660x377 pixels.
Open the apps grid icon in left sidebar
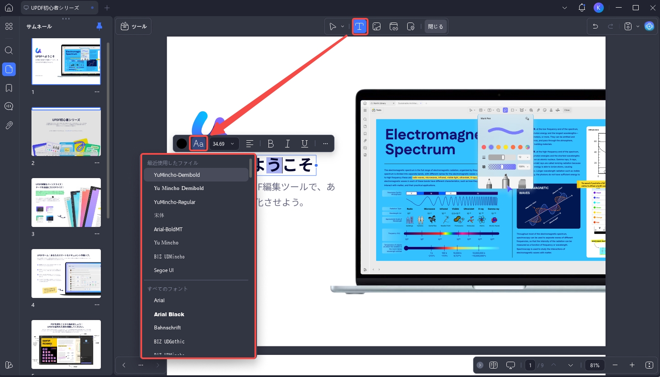tap(9, 26)
